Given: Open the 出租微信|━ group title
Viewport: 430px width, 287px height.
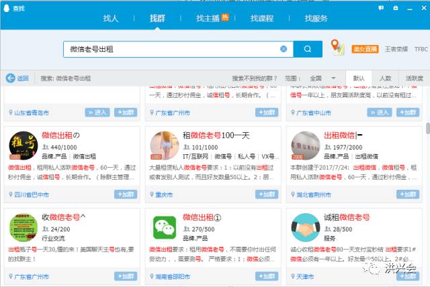Looking at the screenshot, I should [343, 135].
